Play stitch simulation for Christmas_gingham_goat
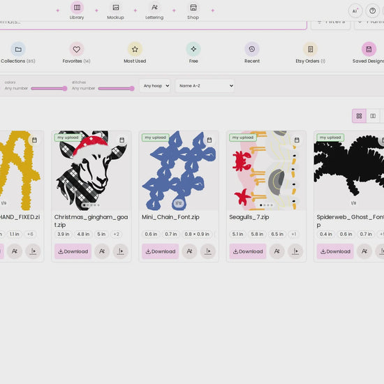Screen dimensions: 384x384 [121, 251]
